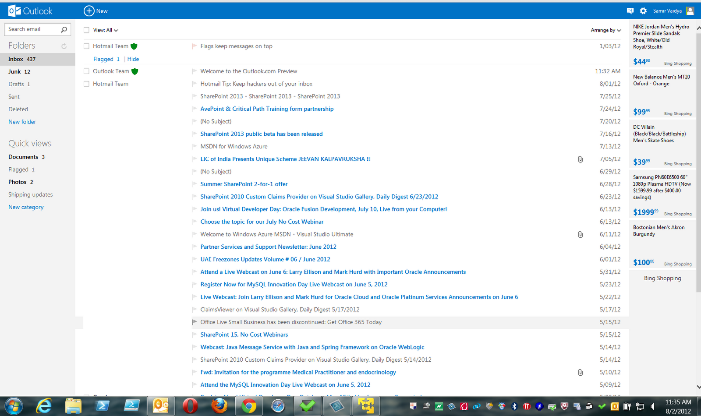Flag the Office Live discontinued message
The width and height of the screenshot is (701, 416).
(x=194, y=322)
